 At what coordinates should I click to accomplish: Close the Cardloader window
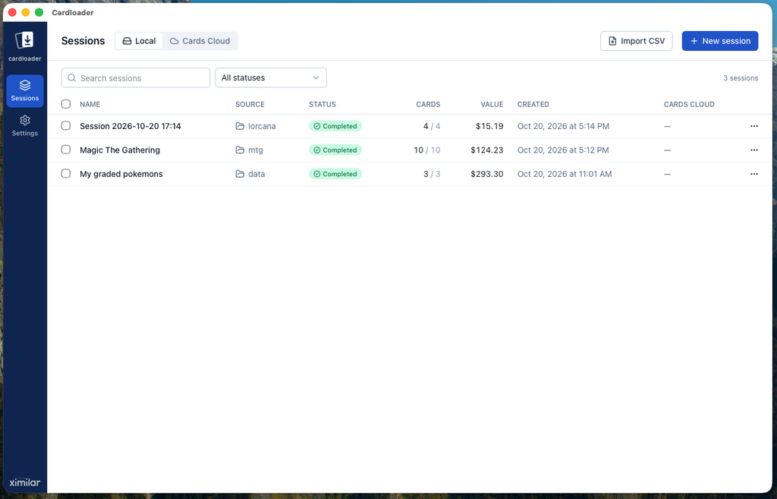[x=12, y=12]
